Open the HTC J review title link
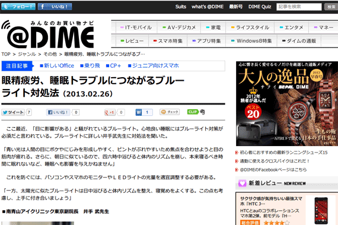This screenshot has height=225, width=338. 271,201
